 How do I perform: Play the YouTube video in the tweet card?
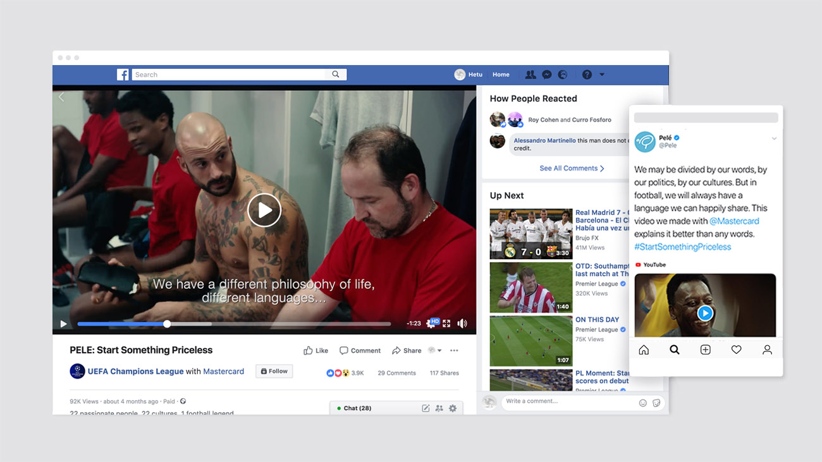pyautogui.click(x=705, y=313)
